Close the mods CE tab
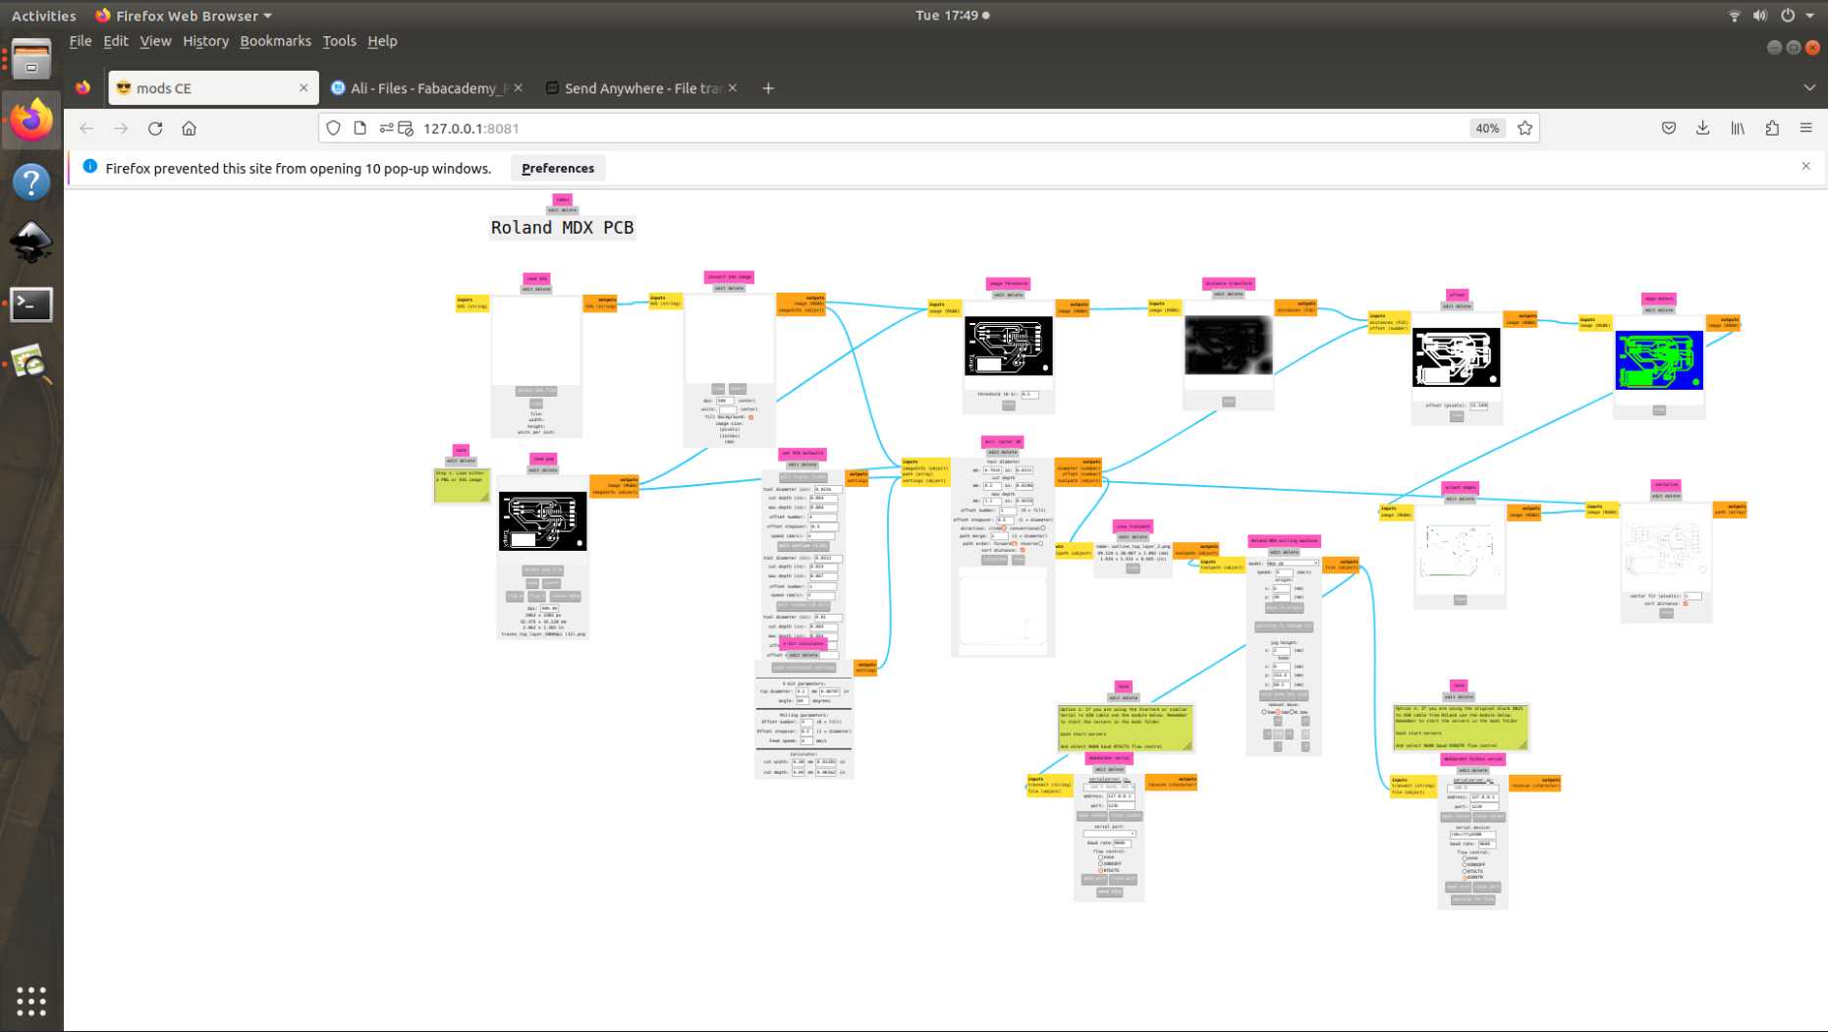The width and height of the screenshot is (1828, 1032). (304, 88)
